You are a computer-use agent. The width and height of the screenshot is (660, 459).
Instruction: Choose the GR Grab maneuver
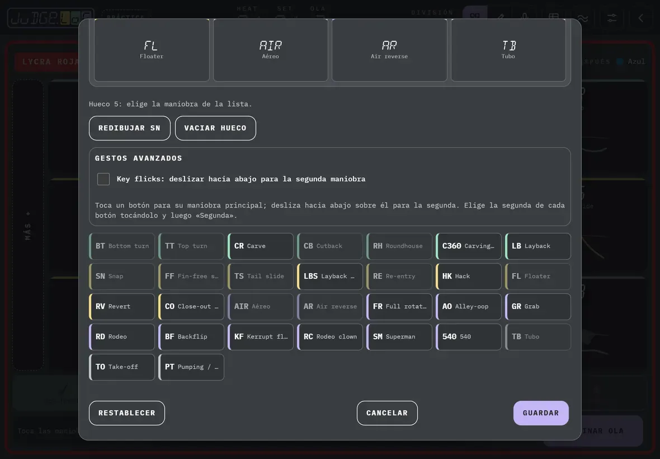[x=538, y=307]
